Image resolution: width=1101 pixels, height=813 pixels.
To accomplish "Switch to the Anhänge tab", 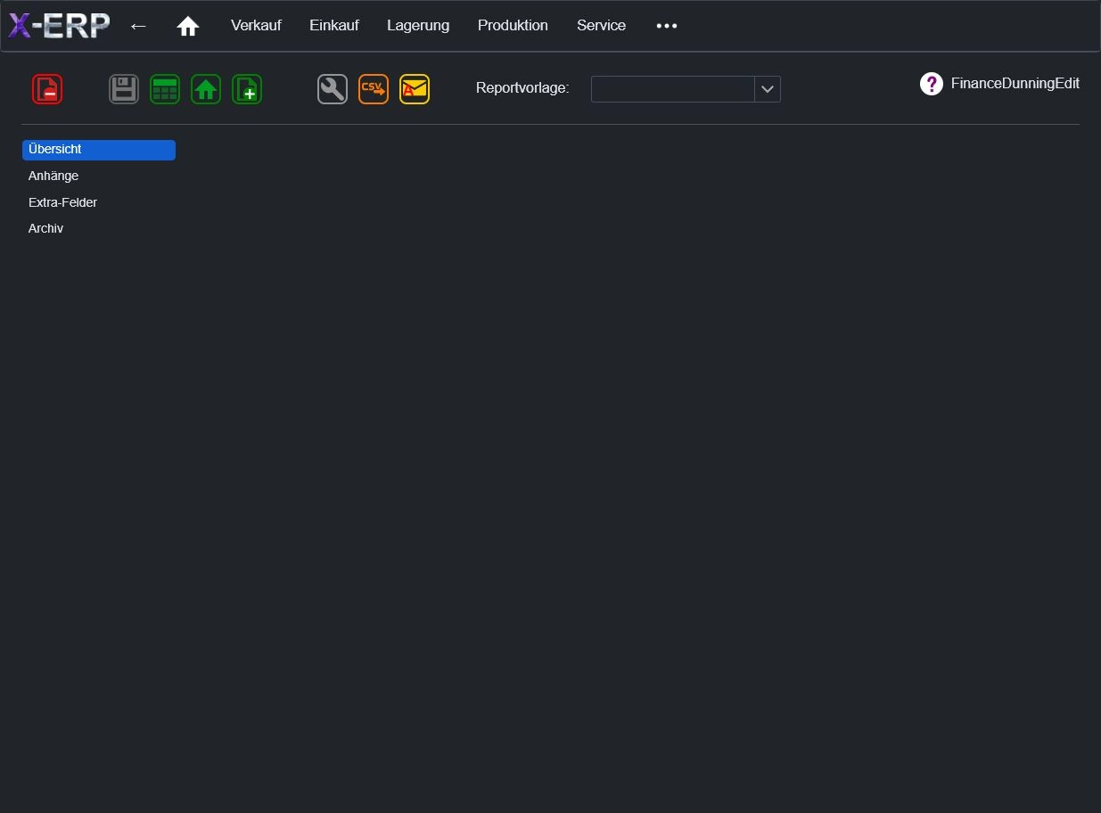I will point(53,177).
